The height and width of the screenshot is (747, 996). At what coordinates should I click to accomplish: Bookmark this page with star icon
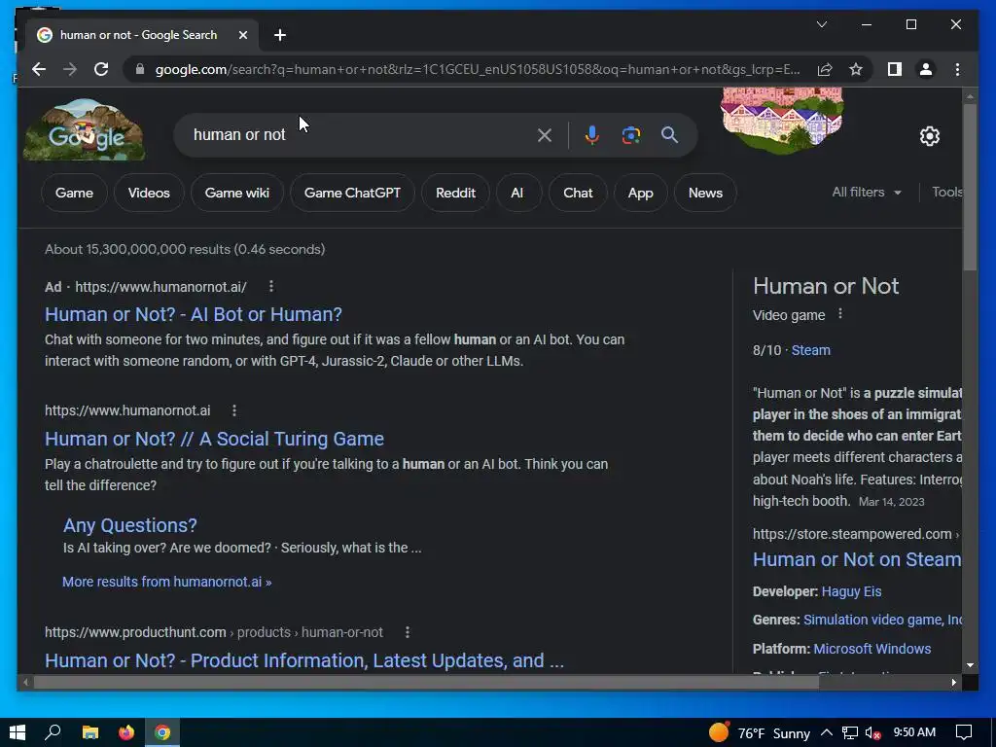(856, 69)
